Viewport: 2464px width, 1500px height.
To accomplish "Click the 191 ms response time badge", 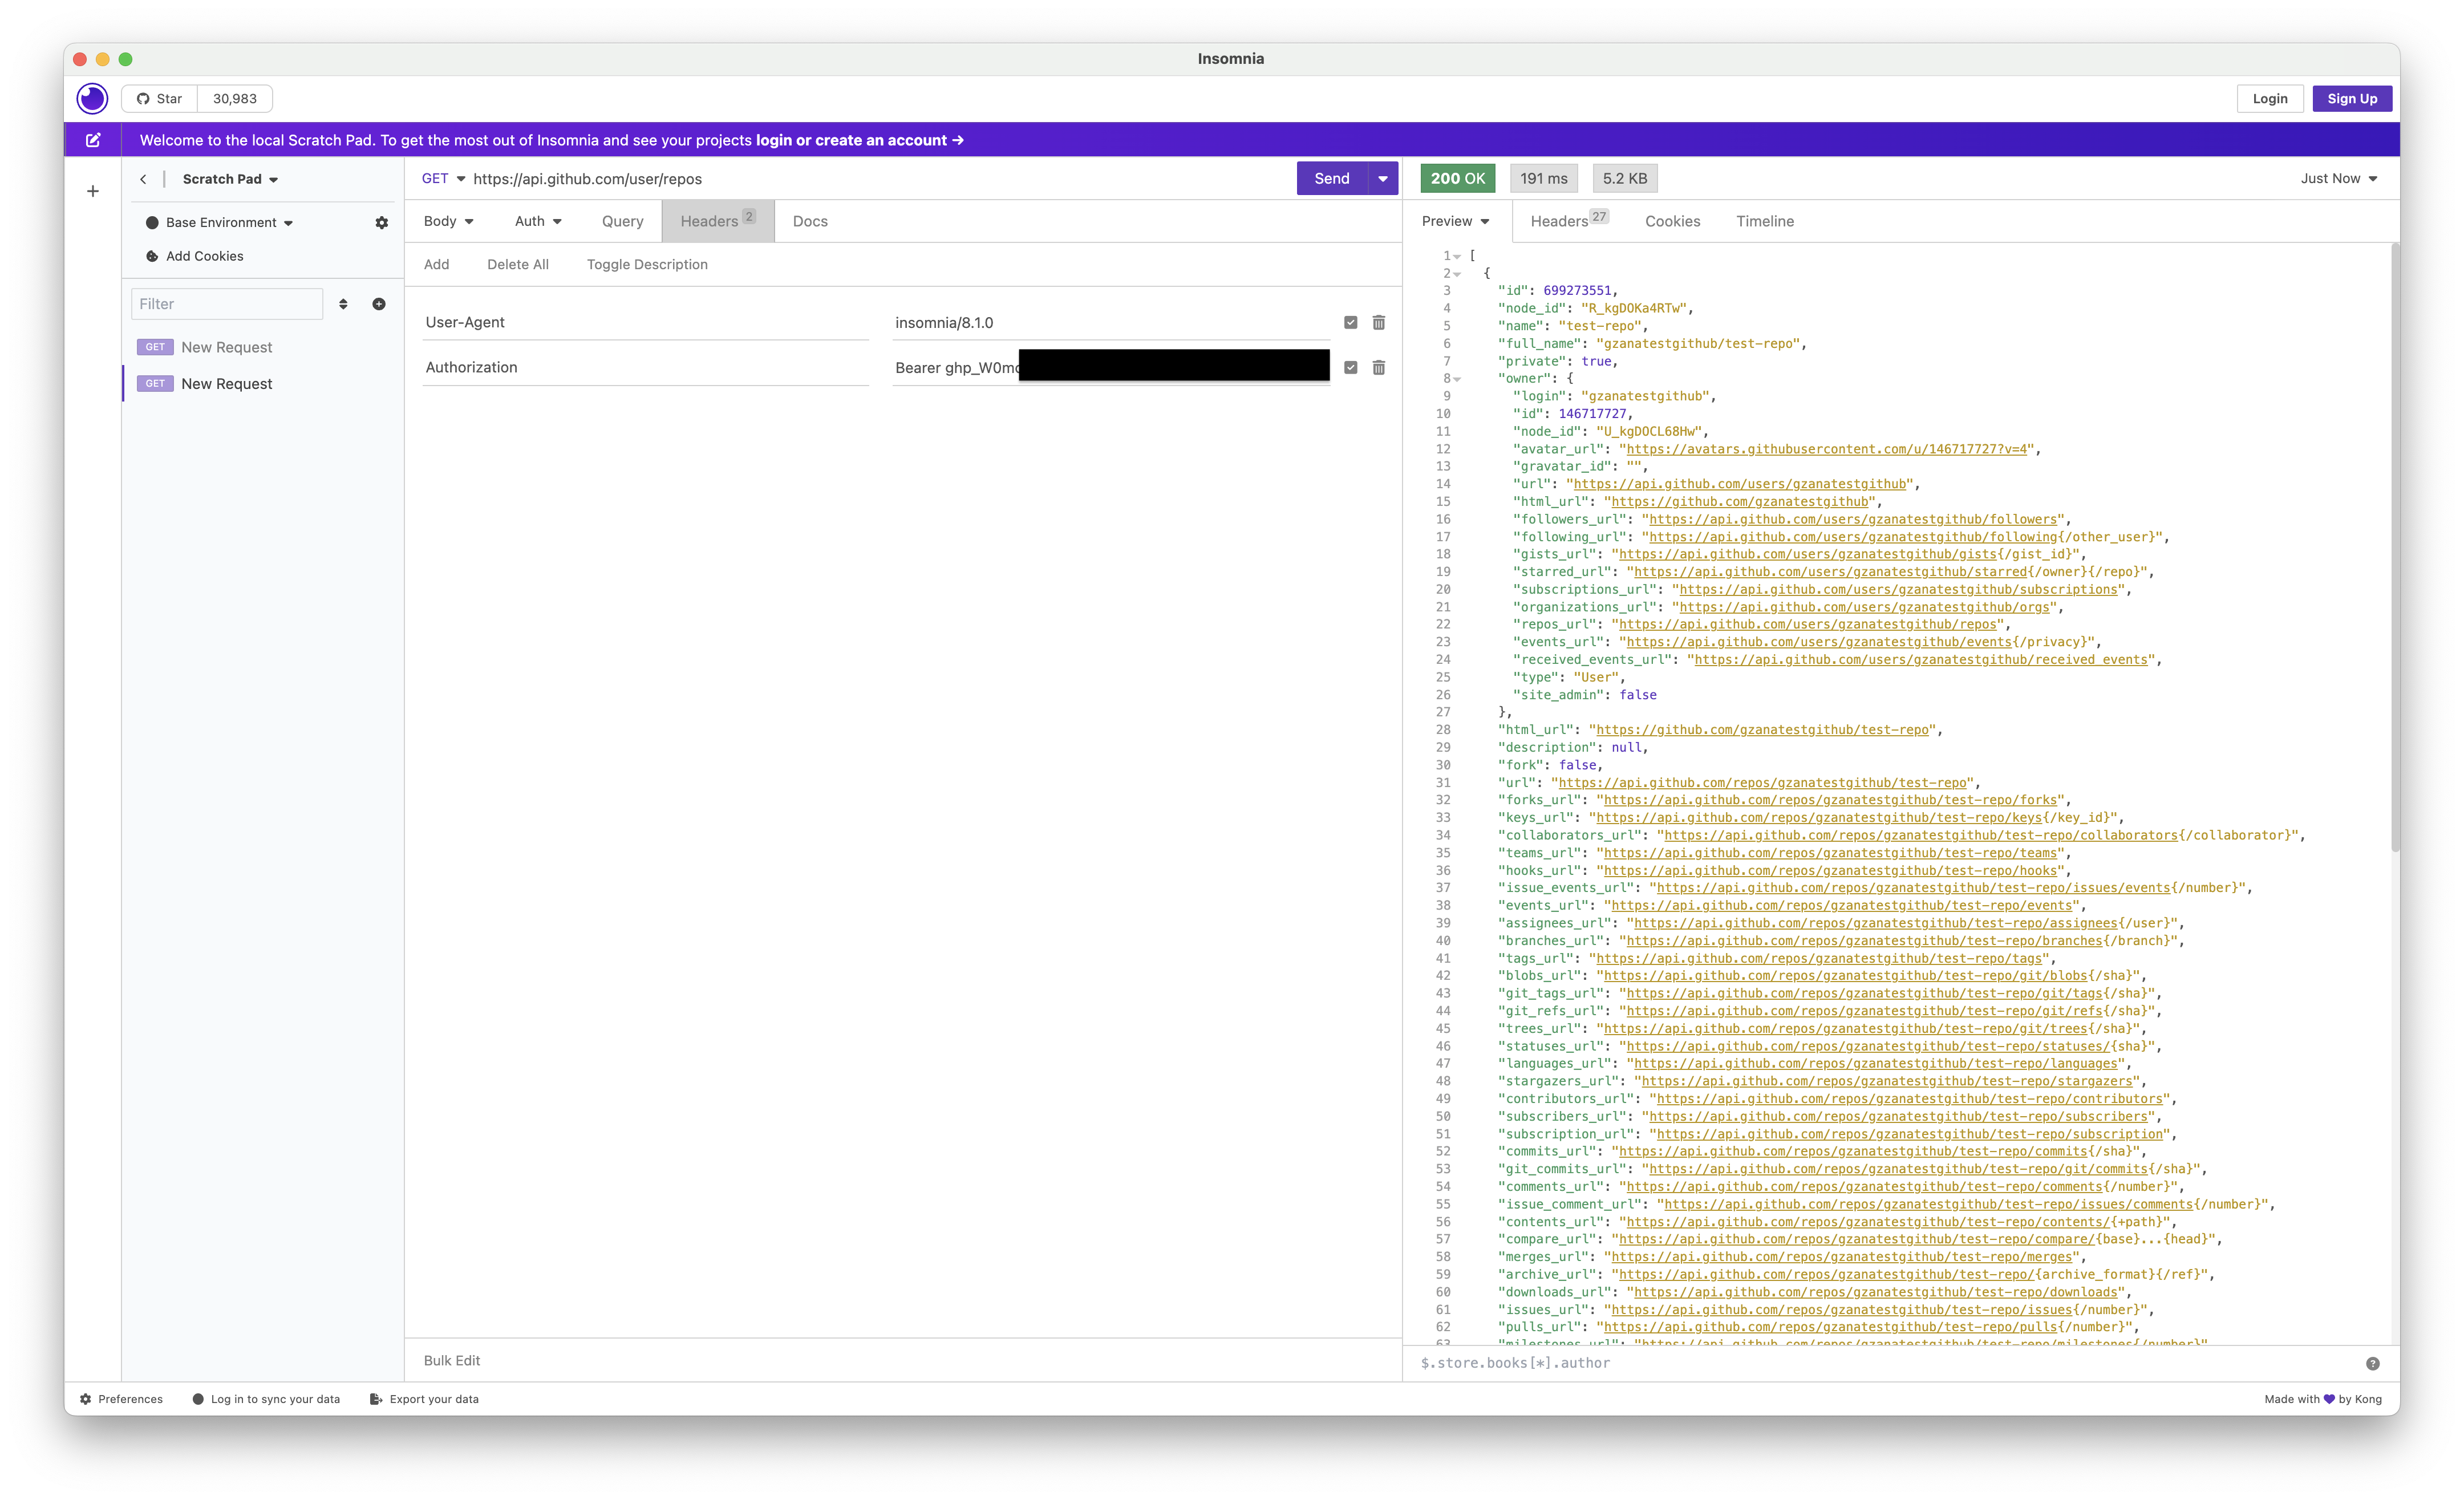I will pos(1543,178).
